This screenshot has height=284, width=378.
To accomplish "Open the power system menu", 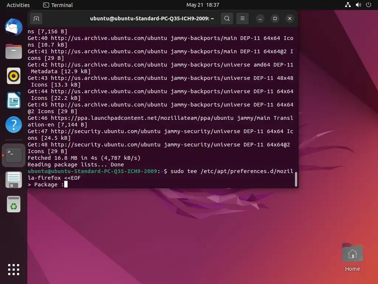I will click(368, 5).
